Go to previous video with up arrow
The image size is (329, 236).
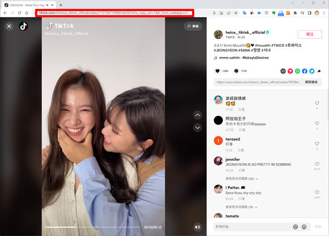pyautogui.click(x=197, y=115)
